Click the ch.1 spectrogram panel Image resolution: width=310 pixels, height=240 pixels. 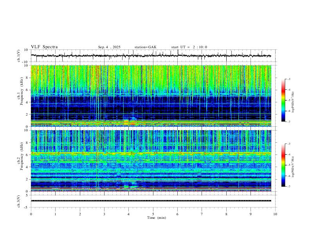(151, 96)
